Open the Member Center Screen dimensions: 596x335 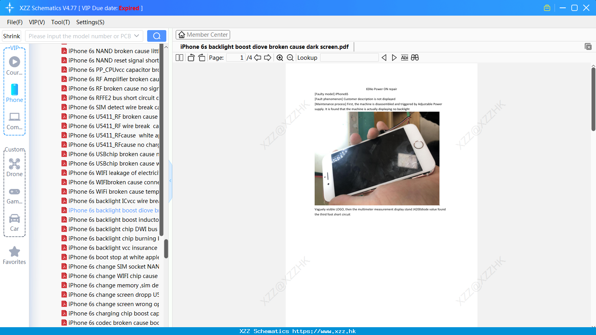coord(203,35)
